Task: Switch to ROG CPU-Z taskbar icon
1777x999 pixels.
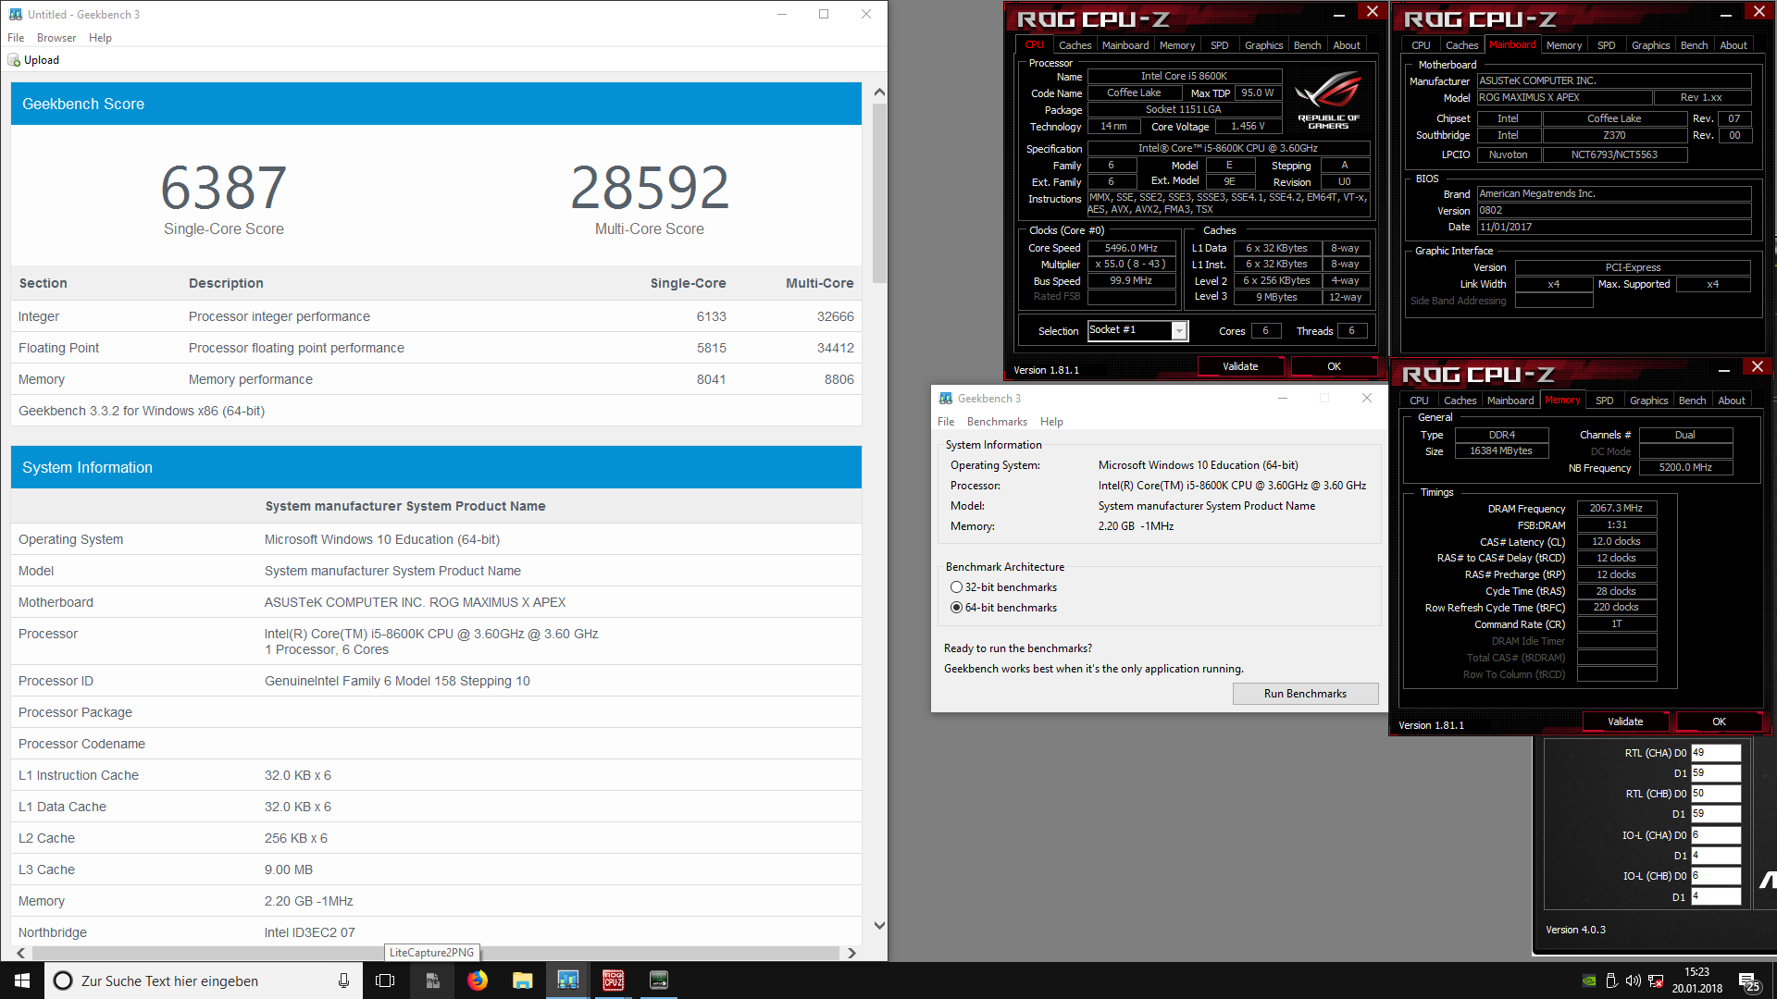Action: pos(614,980)
